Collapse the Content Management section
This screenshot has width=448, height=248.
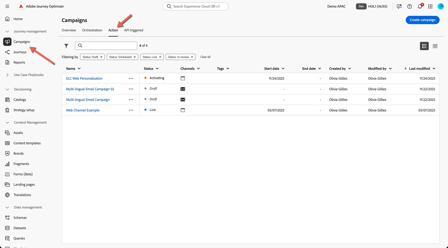coord(7,122)
